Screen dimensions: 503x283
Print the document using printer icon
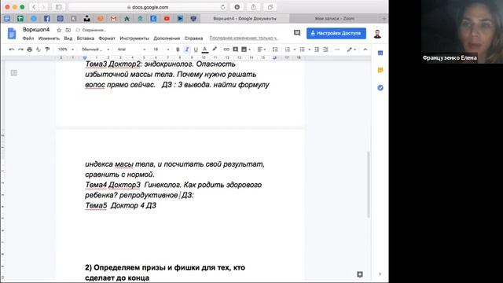pos(30,50)
